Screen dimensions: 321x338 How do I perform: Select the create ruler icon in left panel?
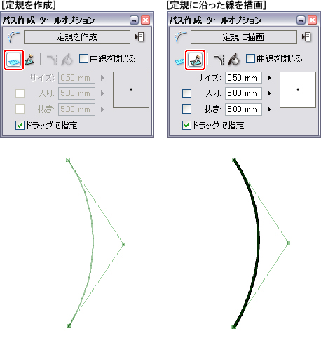14,60
